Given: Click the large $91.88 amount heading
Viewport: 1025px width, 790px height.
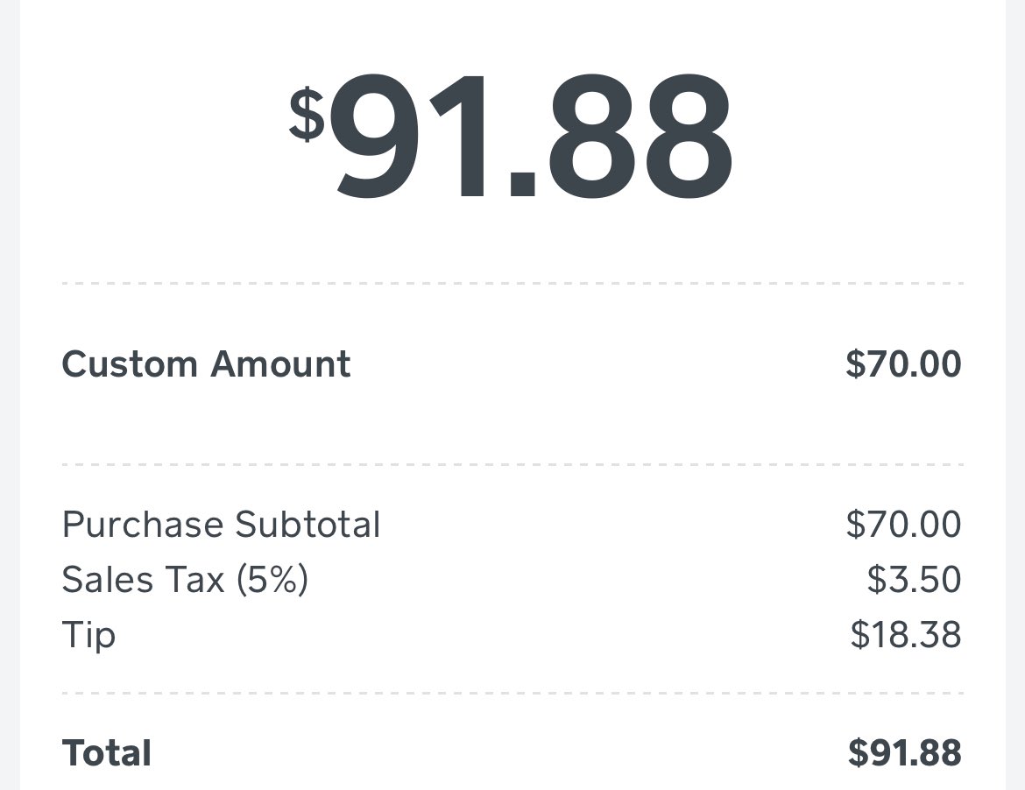Looking at the screenshot, I should [512, 135].
